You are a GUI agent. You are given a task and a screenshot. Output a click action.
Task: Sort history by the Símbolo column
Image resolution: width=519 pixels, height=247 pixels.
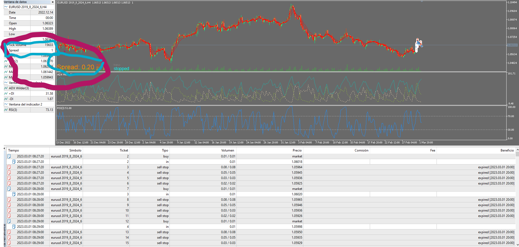click(x=75, y=150)
